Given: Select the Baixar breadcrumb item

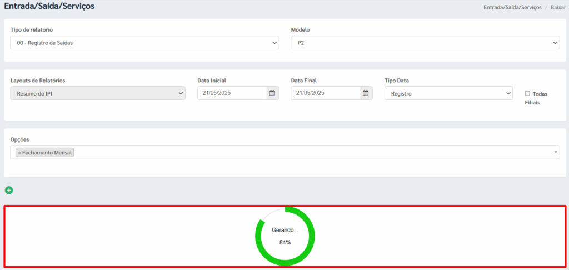Looking at the screenshot, I should [x=558, y=7].
